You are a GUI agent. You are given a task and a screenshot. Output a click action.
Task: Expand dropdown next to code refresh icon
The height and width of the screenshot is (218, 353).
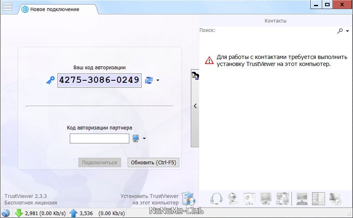coord(158,81)
